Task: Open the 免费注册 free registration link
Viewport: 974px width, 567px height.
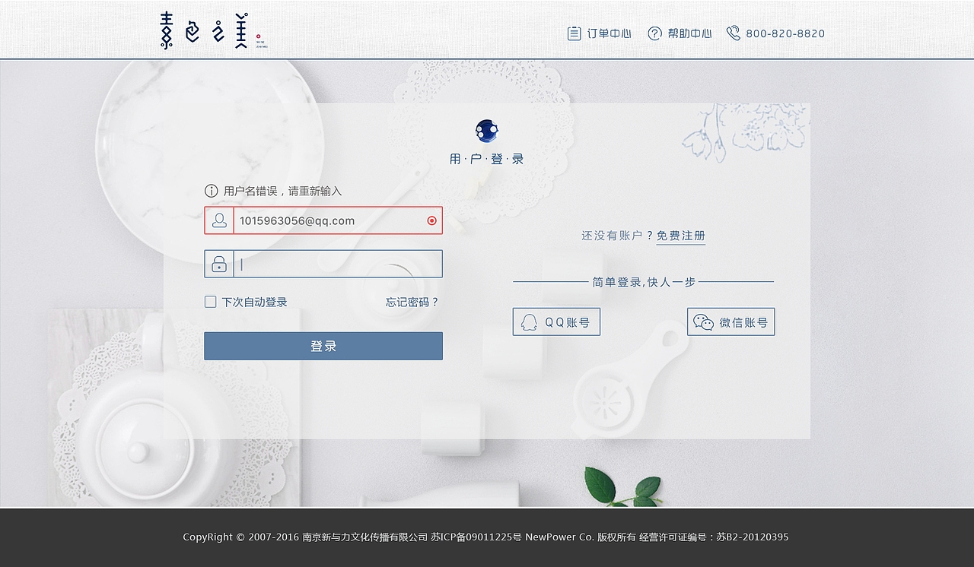Action: pos(681,236)
